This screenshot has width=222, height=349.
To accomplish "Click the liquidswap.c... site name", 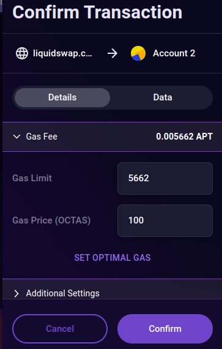I will coord(62,53).
